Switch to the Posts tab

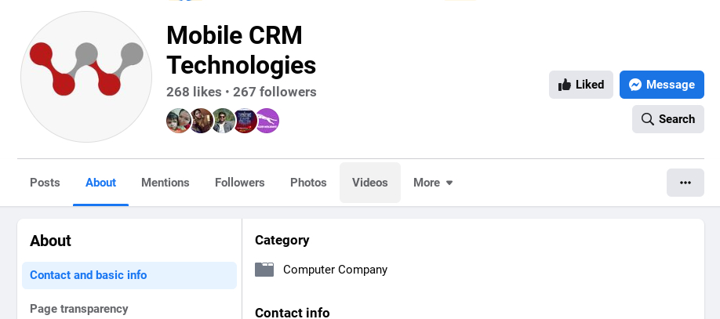(x=45, y=183)
